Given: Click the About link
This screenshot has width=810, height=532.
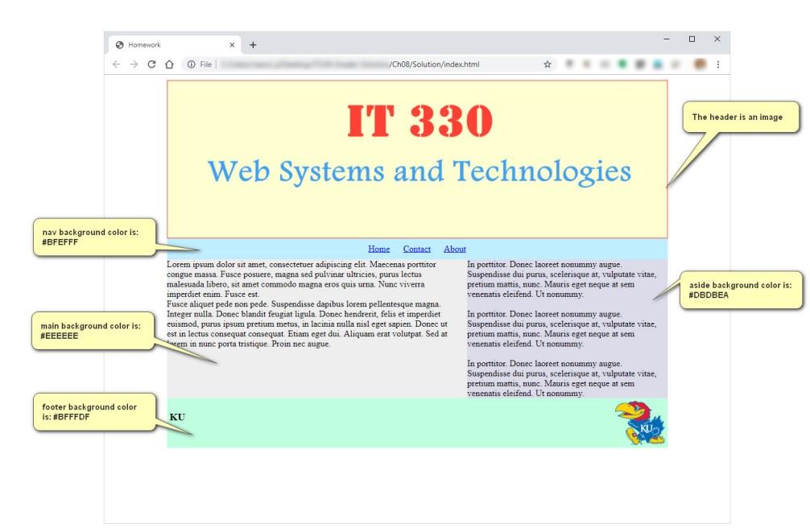Looking at the screenshot, I should point(456,248).
